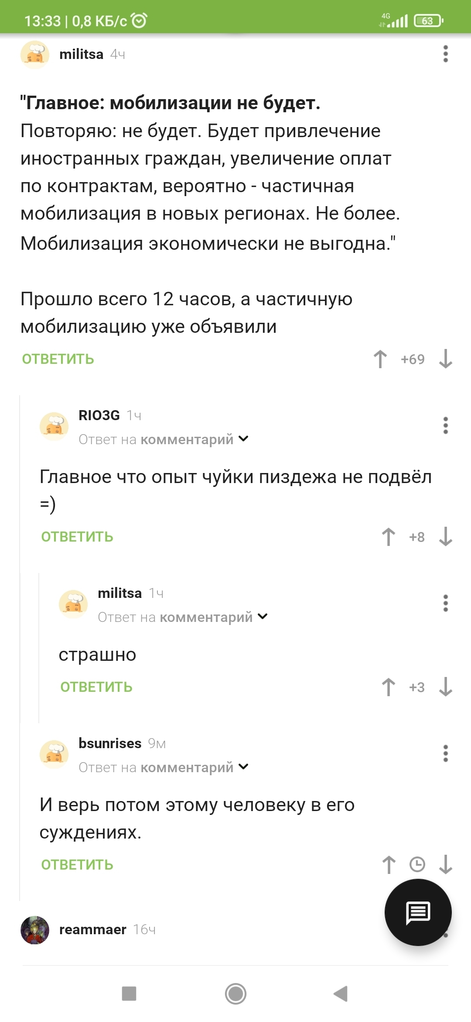Open three-dot menu for top militsa comment
Viewport: 471px width, 1022px height.
pyautogui.click(x=445, y=54)
